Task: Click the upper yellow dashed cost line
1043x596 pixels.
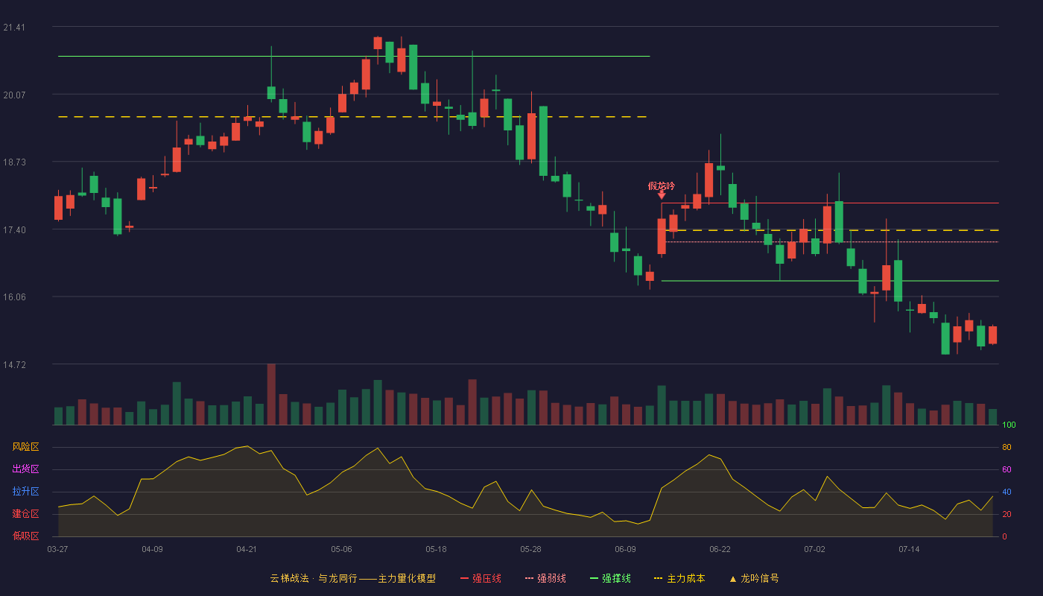Action: click(x=352, y=117)
